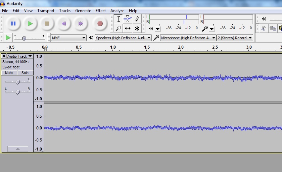Skip to Start of track

coord(64,23)
